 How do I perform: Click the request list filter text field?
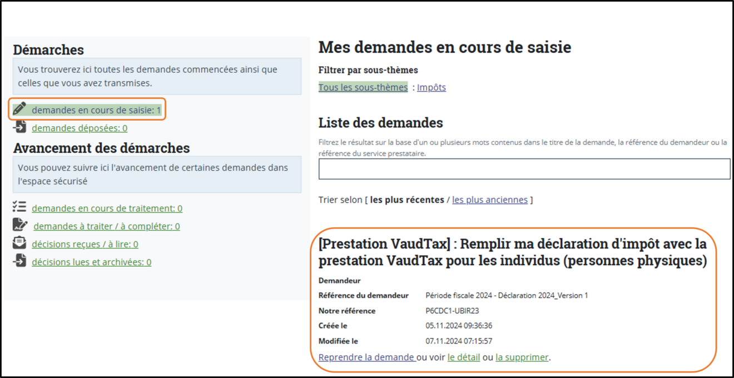pos(524,169)
